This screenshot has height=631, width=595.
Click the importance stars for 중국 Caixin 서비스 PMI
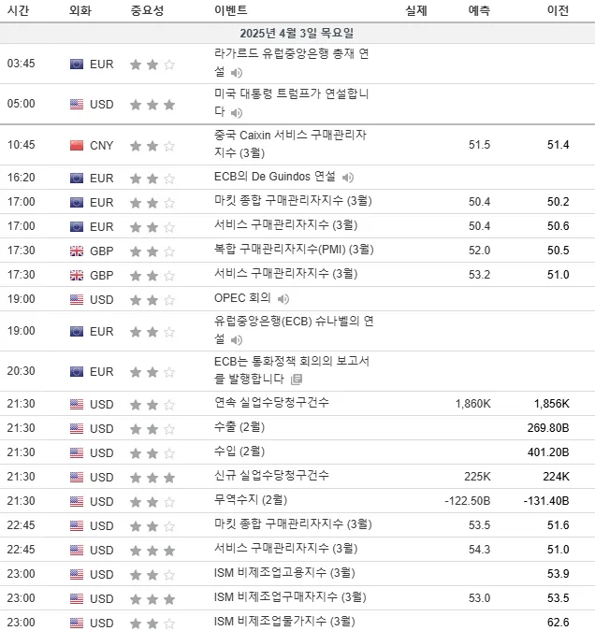pyautogui.click(x=152, y=146)
